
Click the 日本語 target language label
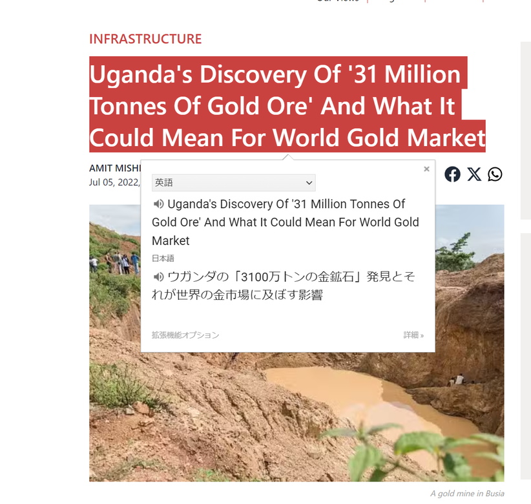pos(163,258)
